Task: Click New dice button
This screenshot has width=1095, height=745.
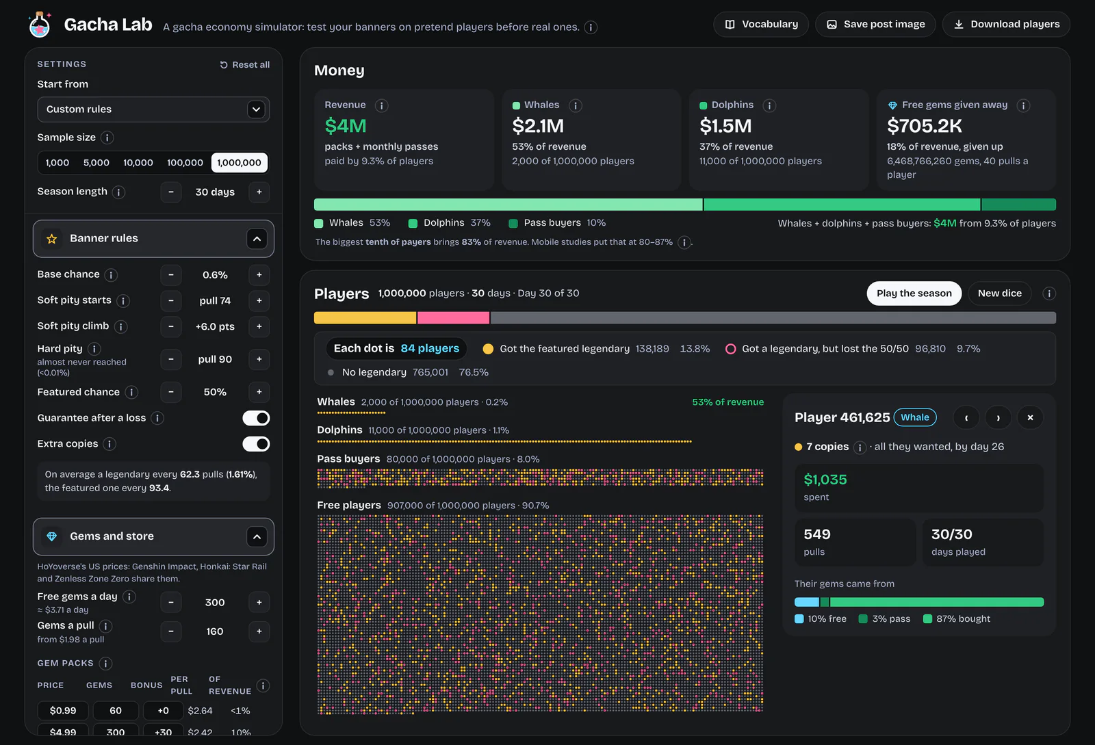Action: (999, 293)
